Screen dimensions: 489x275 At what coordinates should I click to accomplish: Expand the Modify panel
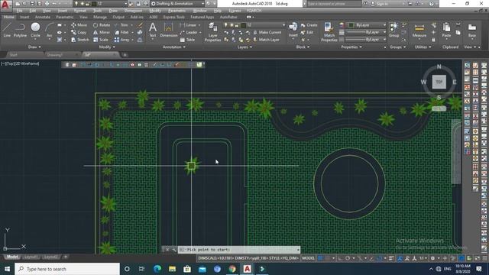click(107, 47)
